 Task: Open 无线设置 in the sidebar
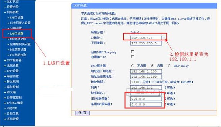pos(13,66)
